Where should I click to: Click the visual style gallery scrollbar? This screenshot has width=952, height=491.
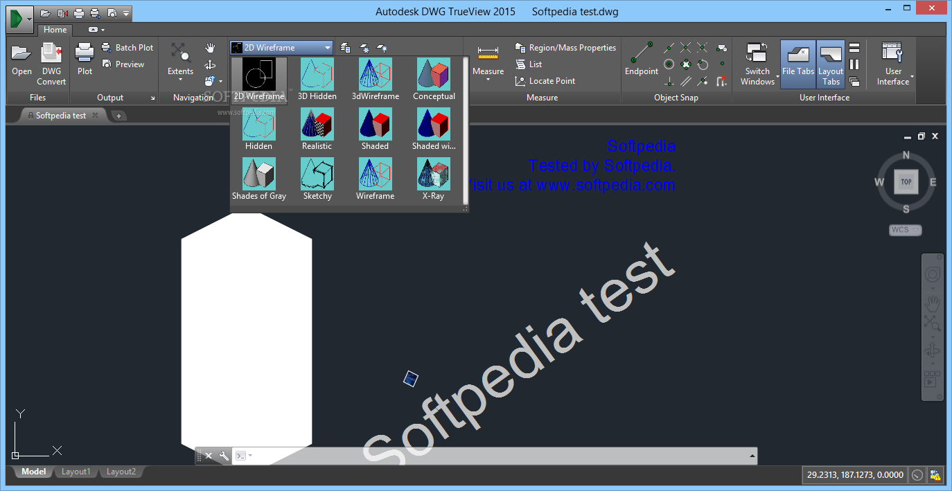click(466, 131)
